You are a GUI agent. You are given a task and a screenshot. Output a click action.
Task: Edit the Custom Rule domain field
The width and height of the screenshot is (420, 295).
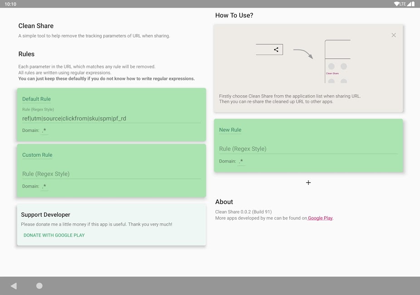click(x=44, y=186)
